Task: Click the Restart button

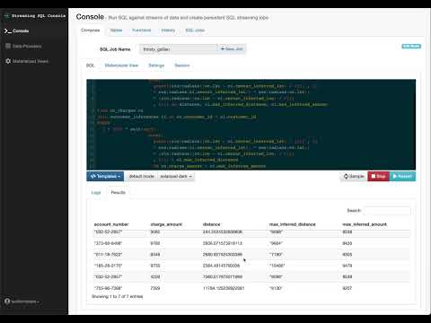Action: (402, 176)
